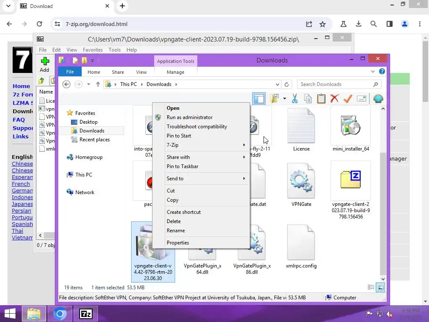Choose Open in the context menu
Screen dimensions: 429x322
201,108
